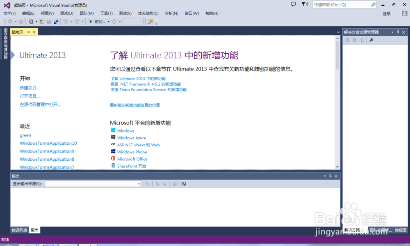Viewport: 410px width, 246px height.
Task: Open recent WindowsFormsApplication10 project
Action: tap(48, 143)
